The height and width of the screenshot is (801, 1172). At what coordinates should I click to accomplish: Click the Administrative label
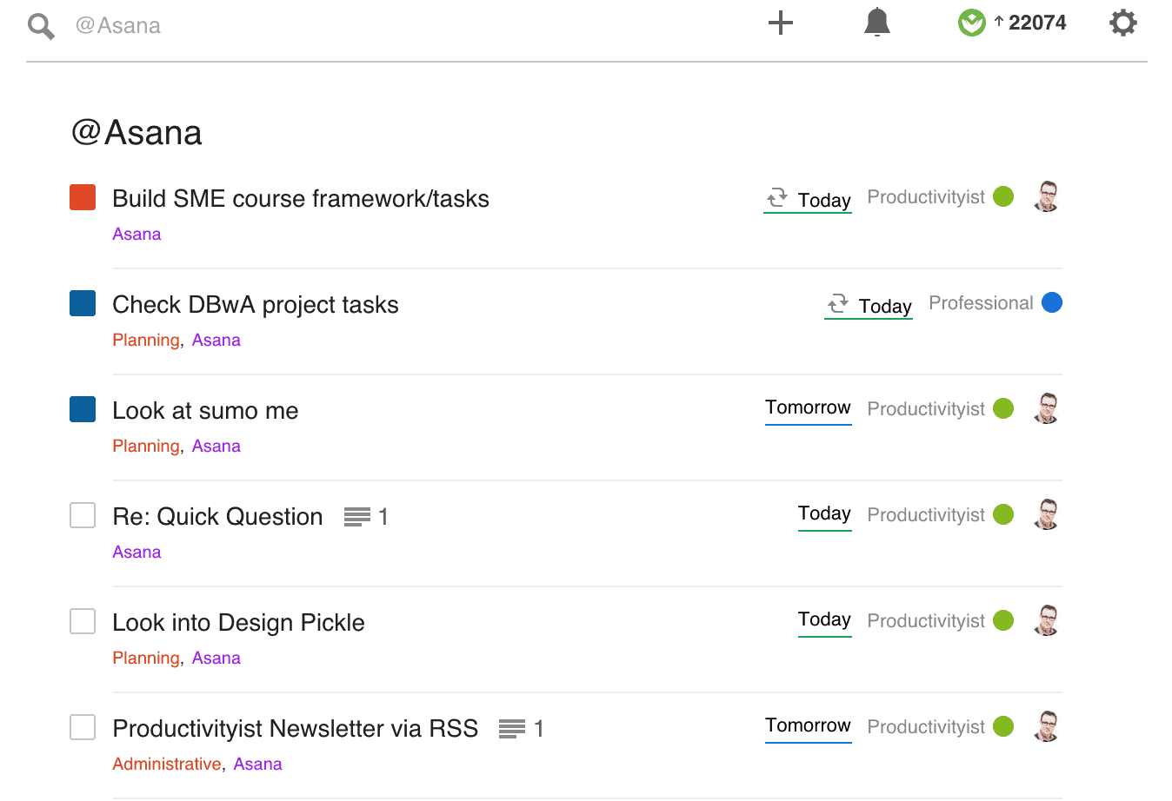[167, 764]
